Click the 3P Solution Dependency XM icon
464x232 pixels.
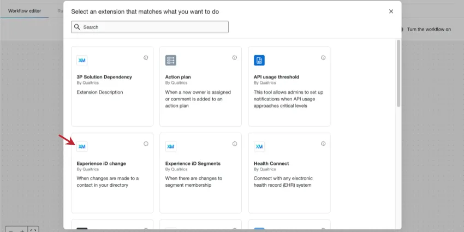(x=82, y=60)
